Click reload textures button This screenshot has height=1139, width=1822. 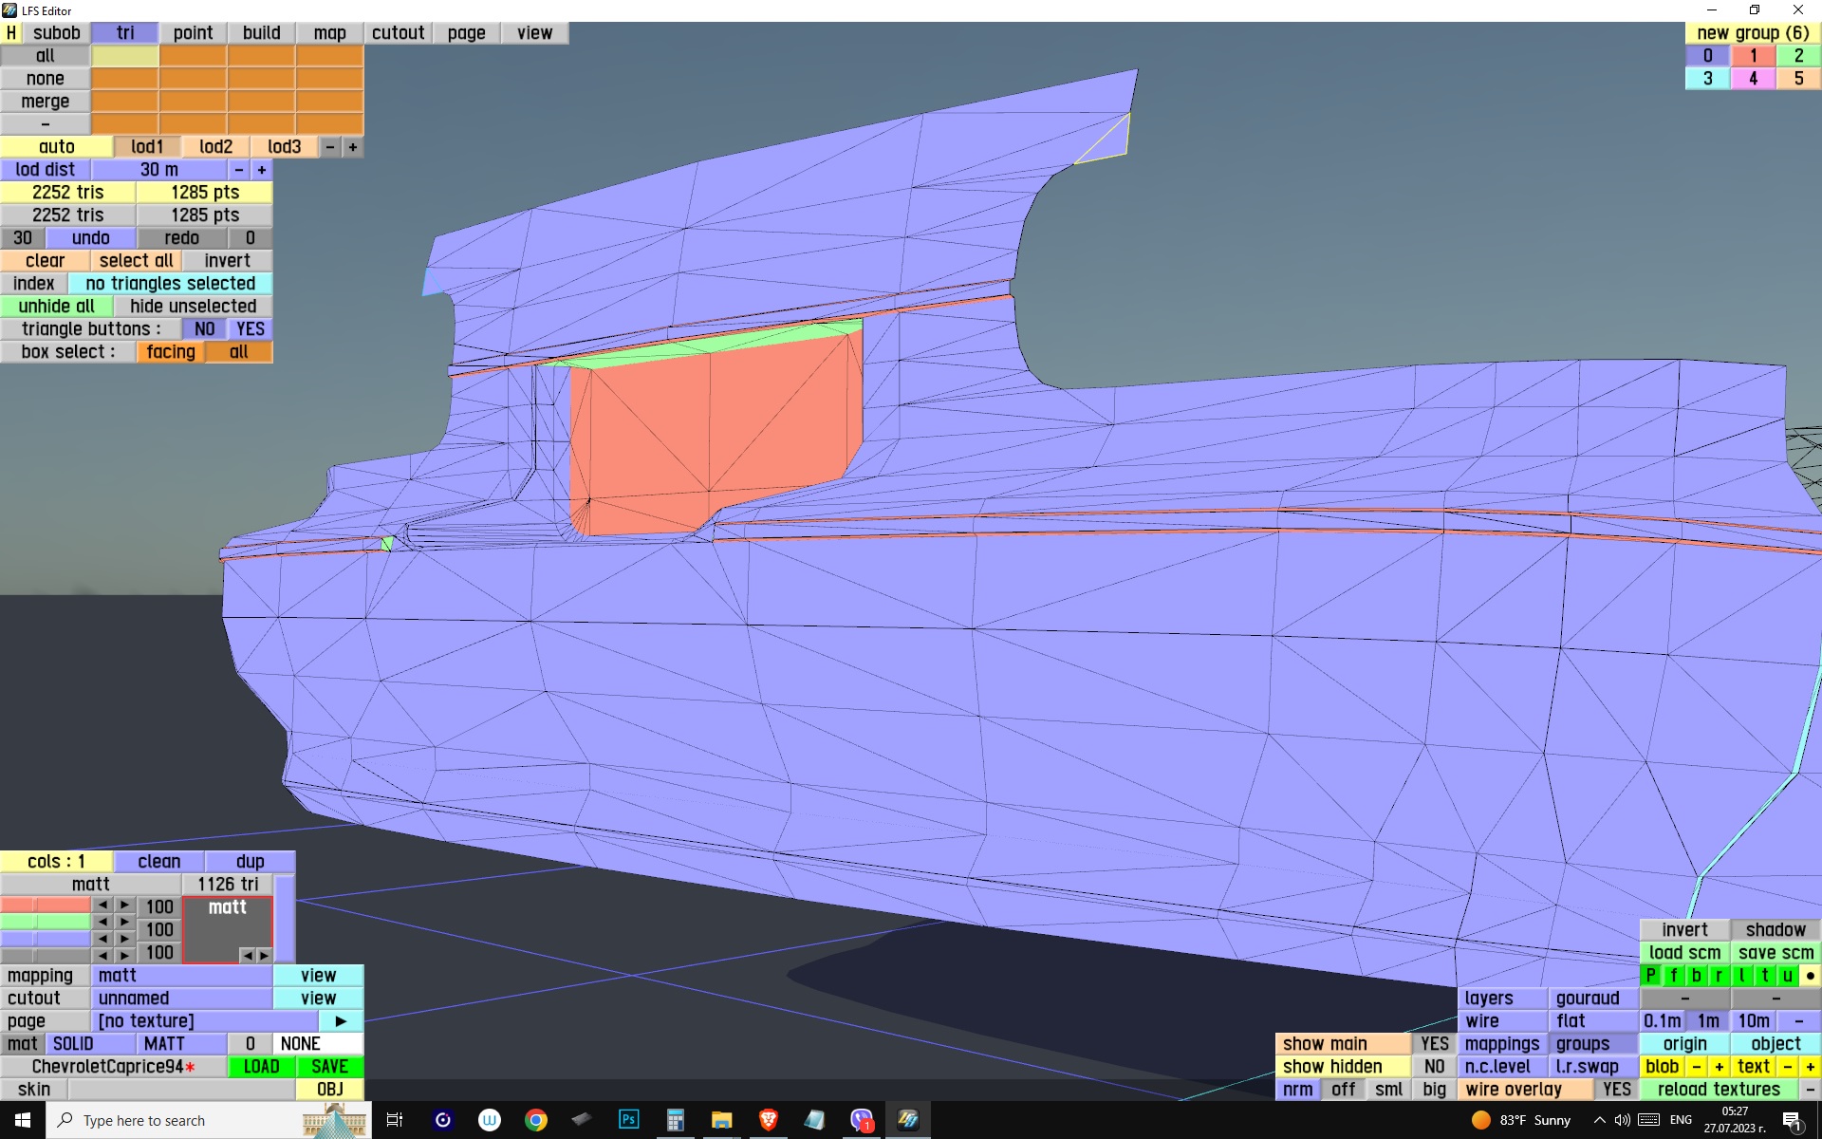[1718, 1090]
